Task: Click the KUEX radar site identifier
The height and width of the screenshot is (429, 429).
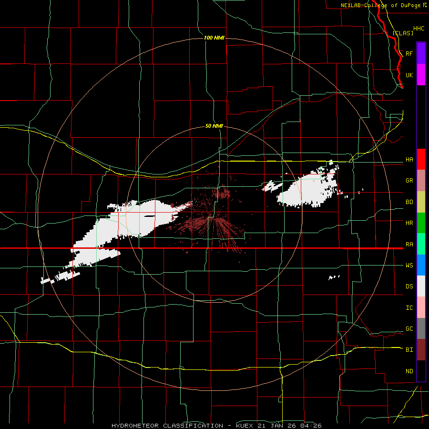Action: (x=245, y=426)
